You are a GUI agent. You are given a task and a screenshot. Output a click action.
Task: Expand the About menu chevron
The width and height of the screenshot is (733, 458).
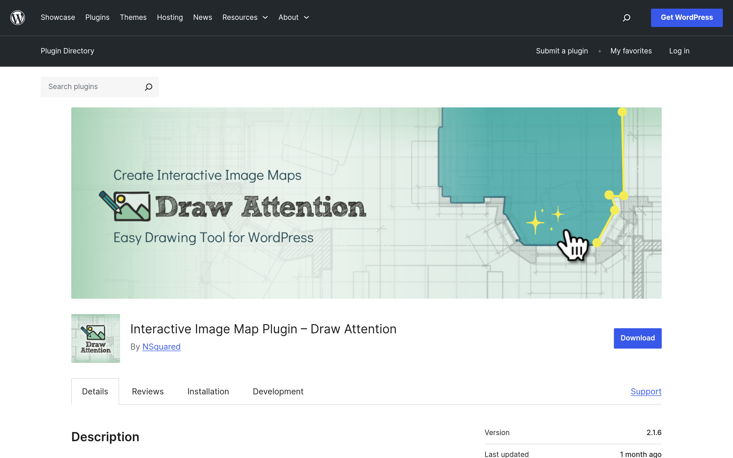(x=306, y=18)
